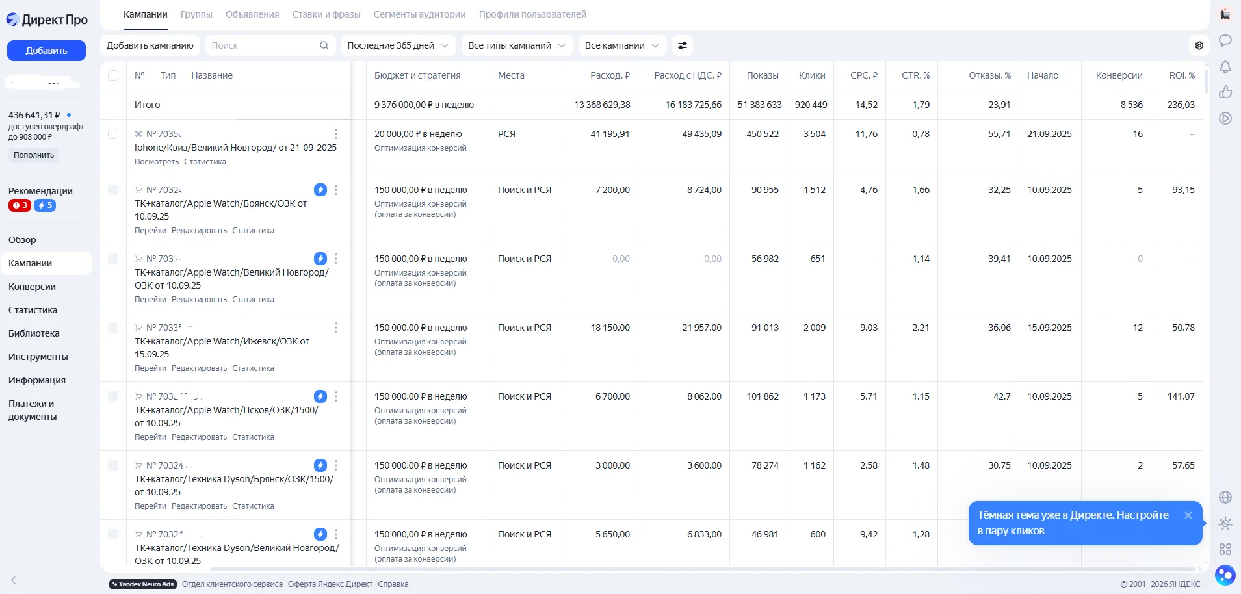Open the Все типы кампаний dropdown
This screenshot has width=1241, height=594.
517,45
